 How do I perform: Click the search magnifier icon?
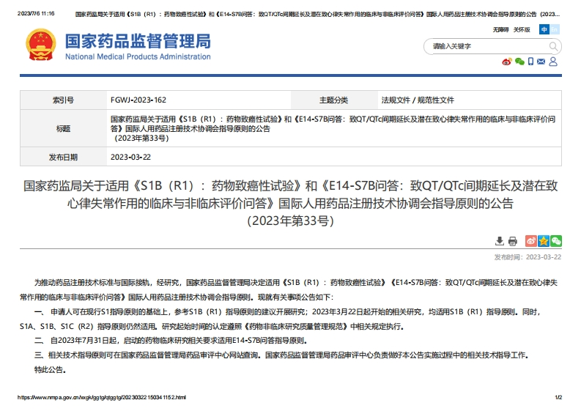553,46
